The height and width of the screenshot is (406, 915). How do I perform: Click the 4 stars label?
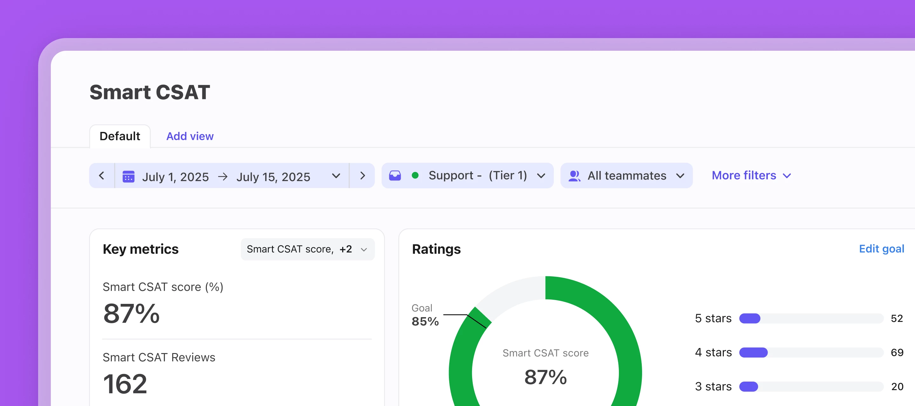pos(713,352)
